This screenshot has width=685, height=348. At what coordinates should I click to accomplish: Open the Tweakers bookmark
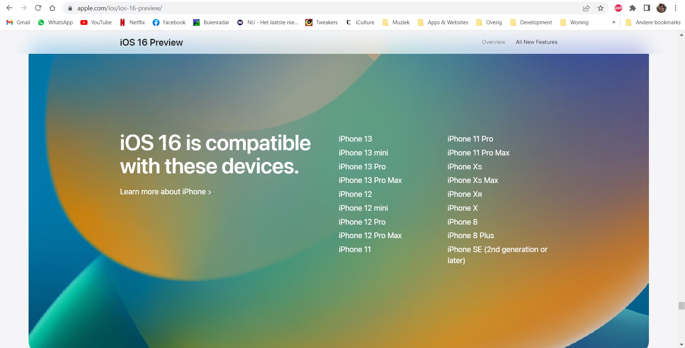pyautogui.click(x=321, y=22)
